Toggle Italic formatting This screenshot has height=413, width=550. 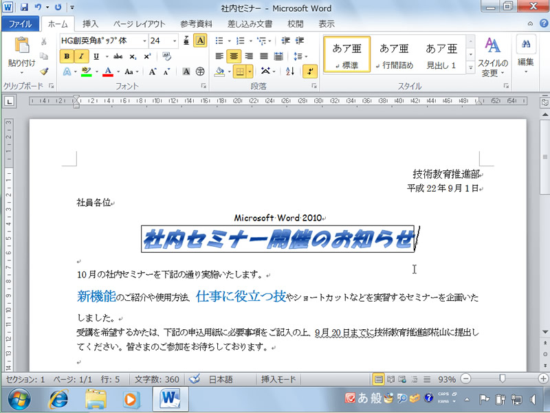[81, 56]
